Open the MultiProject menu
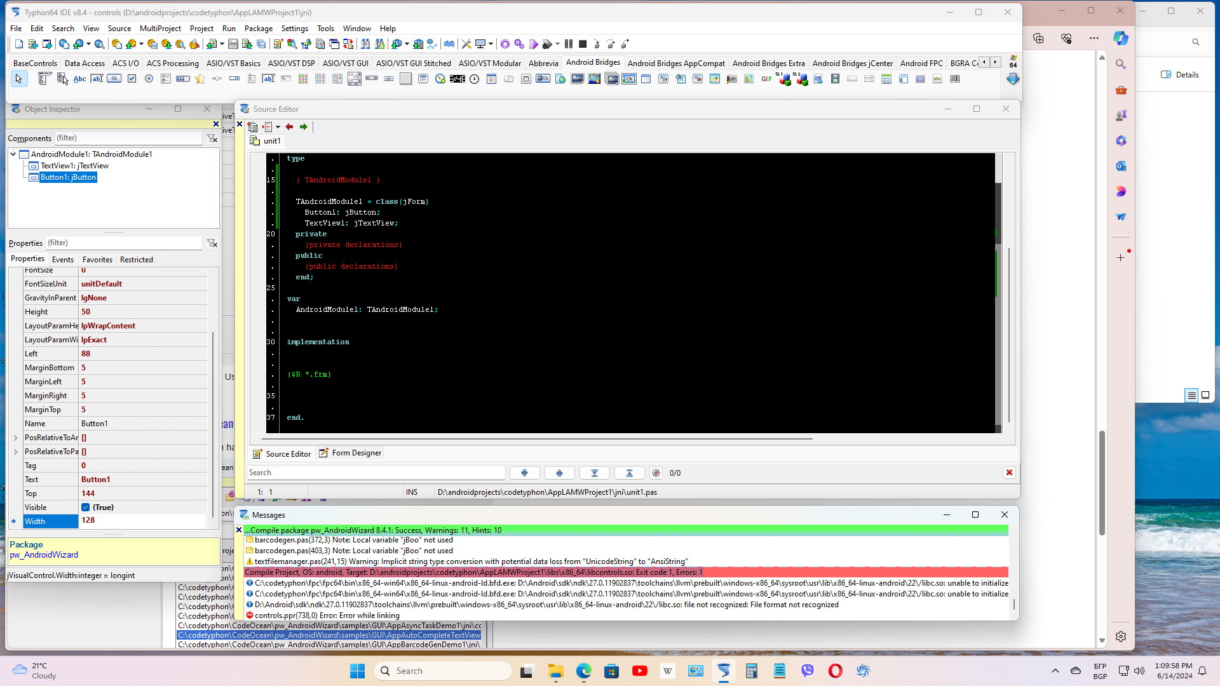 pyautogui.click(x=160, y=29)
